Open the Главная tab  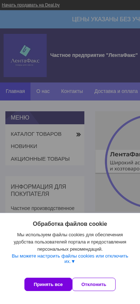click(15, 91)
